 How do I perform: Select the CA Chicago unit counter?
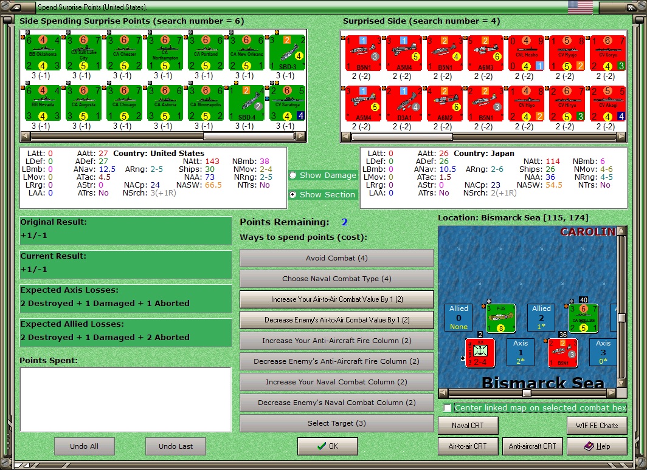coord(125,103)
